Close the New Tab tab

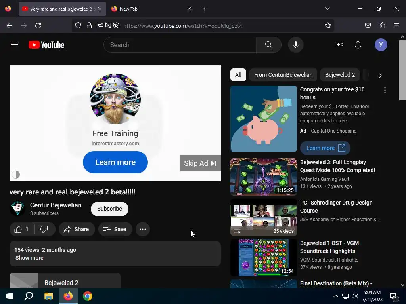pyautogui.click(x=189, y=9)
